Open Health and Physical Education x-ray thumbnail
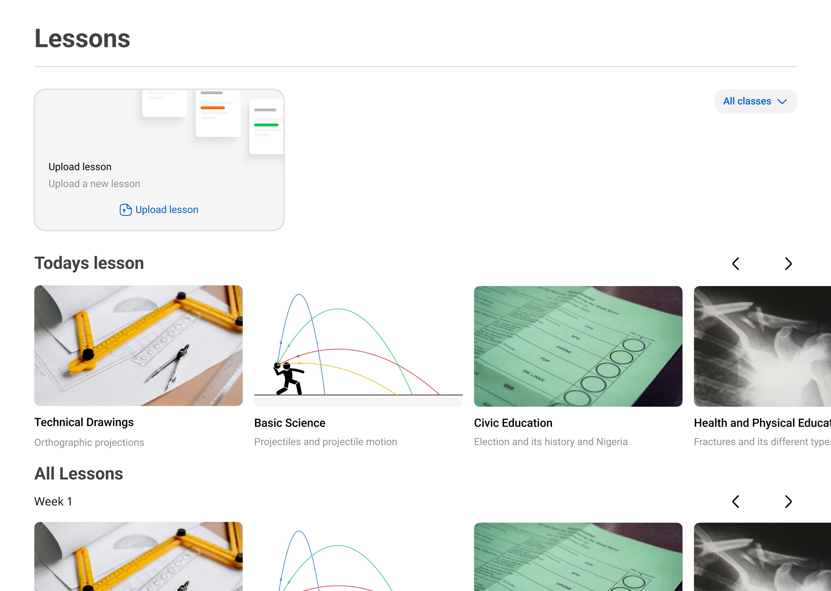 (762, 346)
